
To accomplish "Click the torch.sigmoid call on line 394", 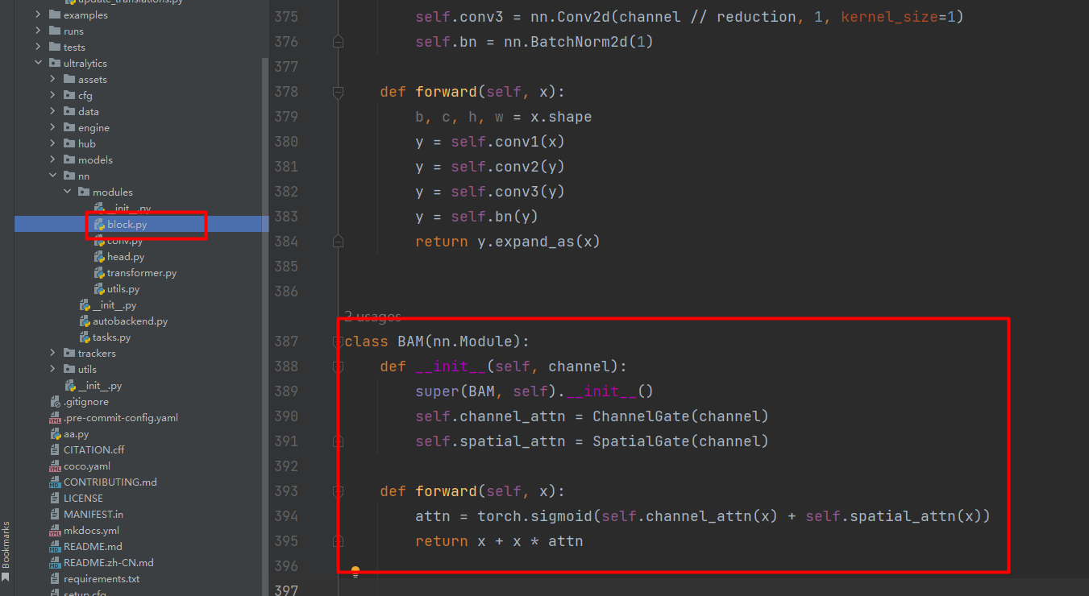I will pyautogui.click(x=534, y=516).
